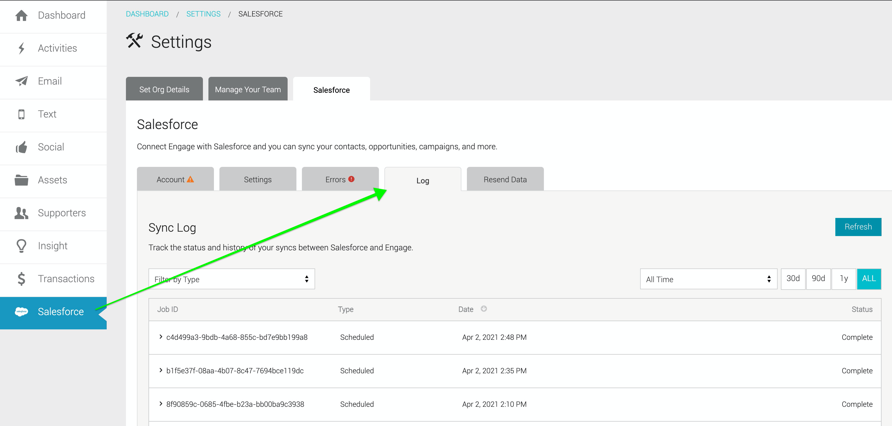View the Errors sub-tab
The width and height of the screenshot is (892, 426).
tap(340, 179)
